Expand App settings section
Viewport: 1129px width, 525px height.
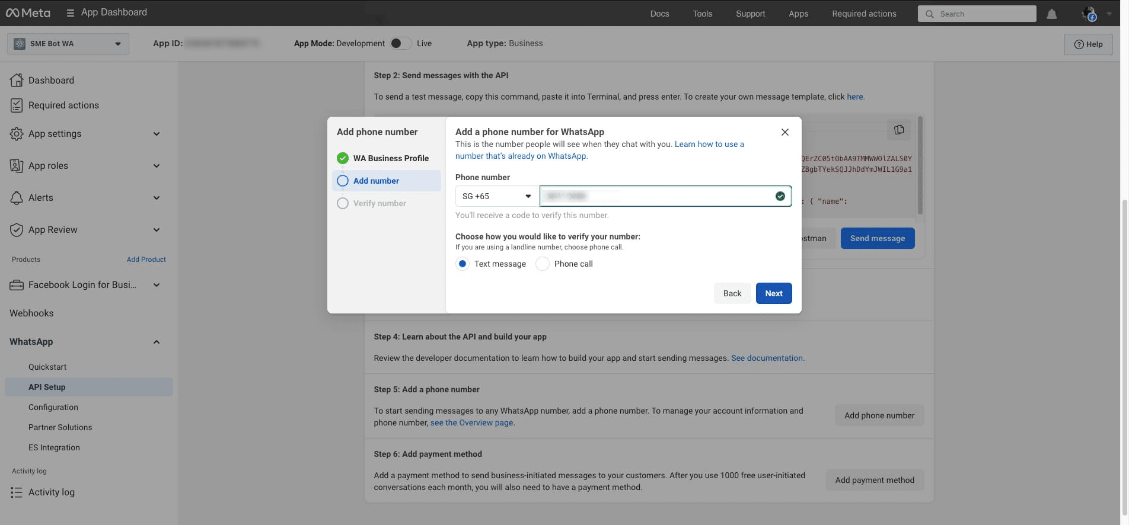157,134
